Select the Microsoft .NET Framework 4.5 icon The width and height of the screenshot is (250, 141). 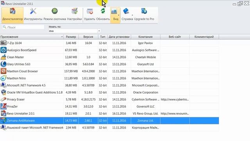coord(4,85)
